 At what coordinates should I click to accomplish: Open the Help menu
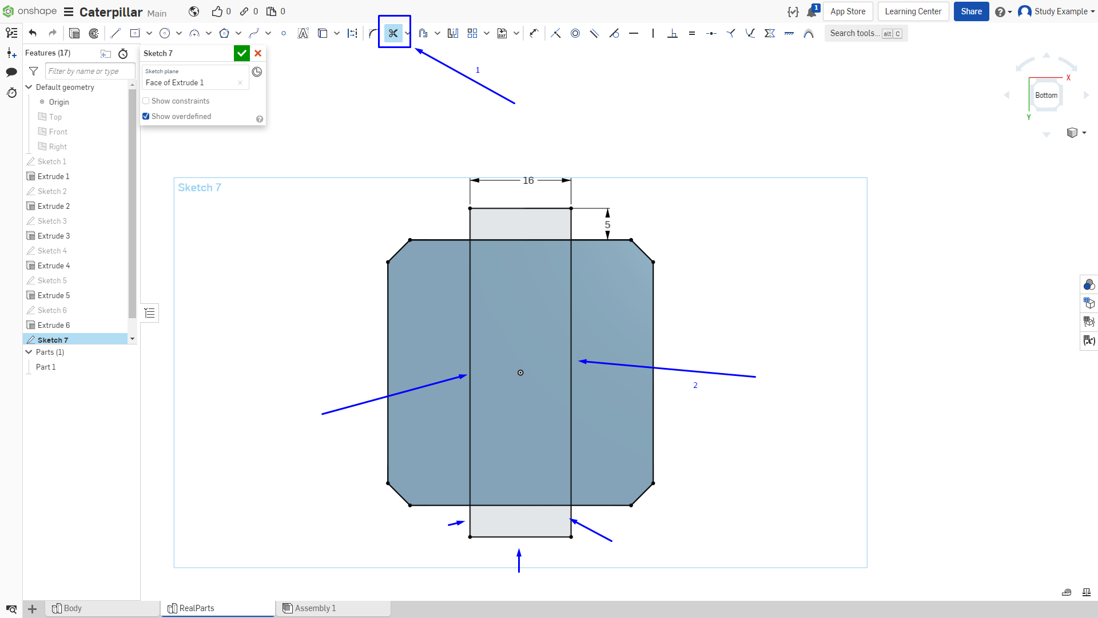(x=1003, y=11)
